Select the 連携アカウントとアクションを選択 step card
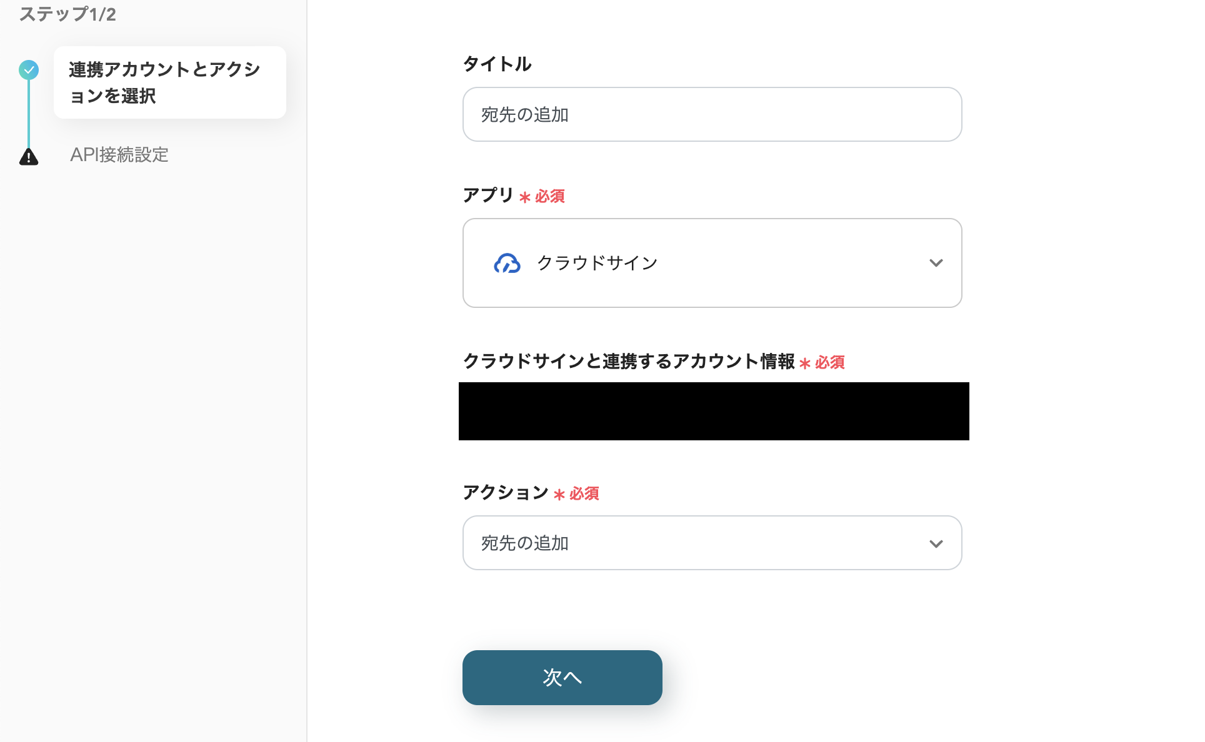Screen dimensions: 1205x742 [169, 82]
